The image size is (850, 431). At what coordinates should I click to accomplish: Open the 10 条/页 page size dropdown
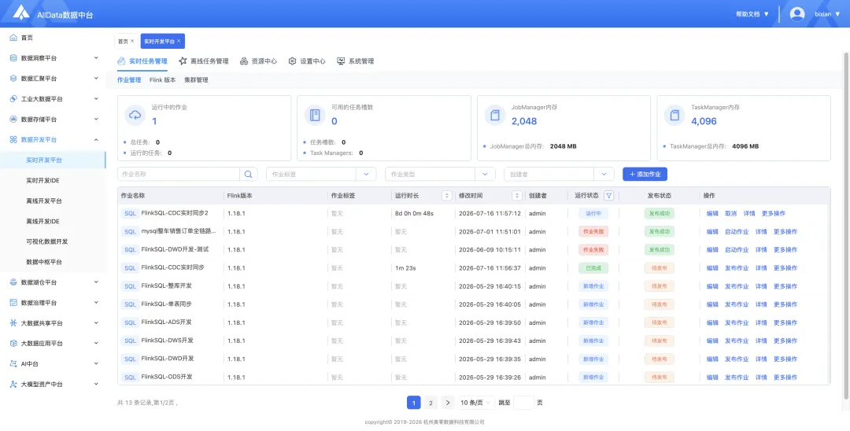(476, 403)
